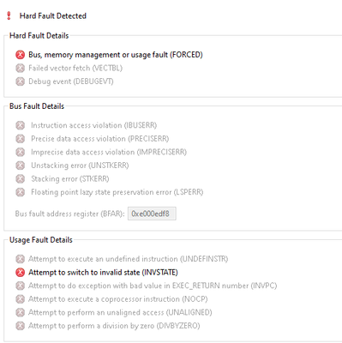342x343 pixels.
Task: Click the red exclamation Hard Fault Detected icon
Action: click(x=9, y=15)
